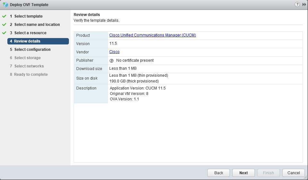The height and width of the screenshot is (180, 308).
Task: Open Cisco Unified Communications Manager (CUCM) link
Action: click(x=153, y=35)
